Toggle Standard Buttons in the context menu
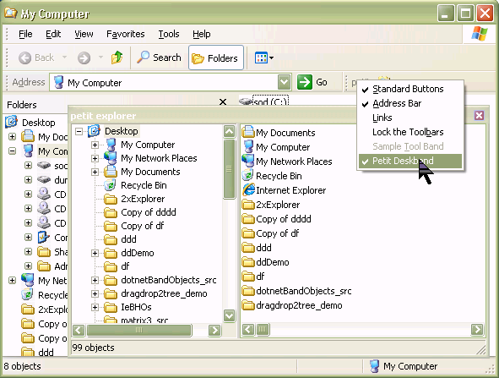Image resolution: width=499 pixels, height=378 pixels. coord(410,89)
